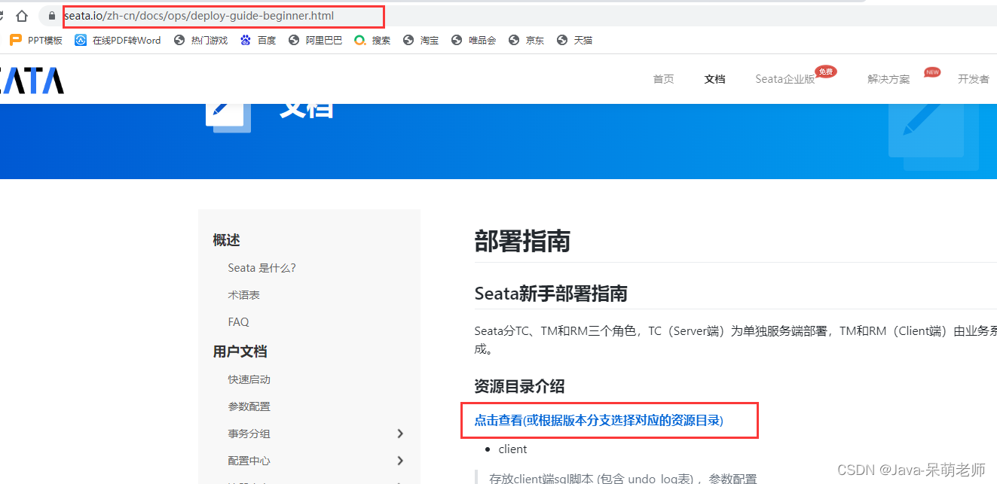Click the 部署指南 page title

(522, 241)
